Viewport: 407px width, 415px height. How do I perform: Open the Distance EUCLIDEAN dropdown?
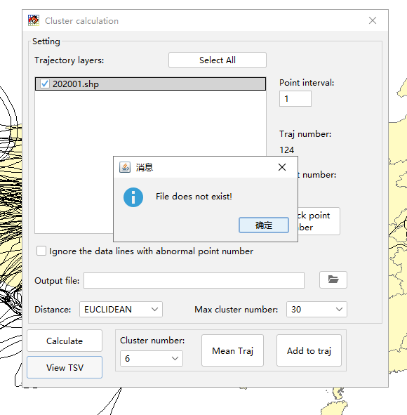click(121, 309)
